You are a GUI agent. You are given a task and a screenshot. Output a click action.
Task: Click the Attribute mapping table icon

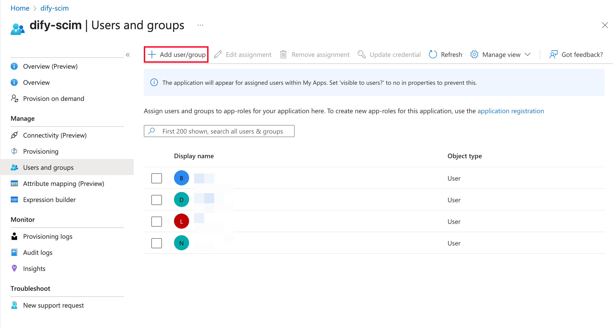click(x=14, y=183)
